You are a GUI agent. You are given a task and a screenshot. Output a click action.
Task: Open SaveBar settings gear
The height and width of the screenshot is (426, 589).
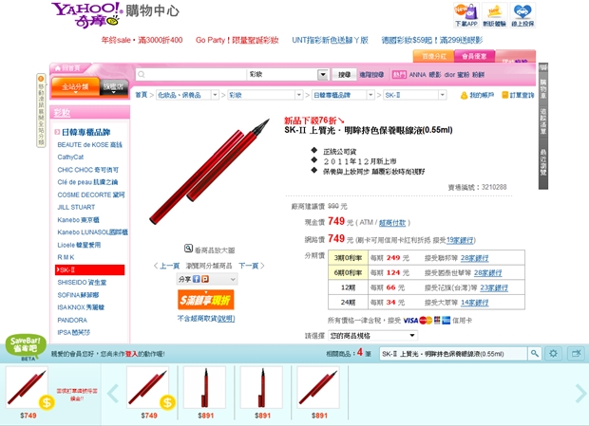(x=553, y=353)
